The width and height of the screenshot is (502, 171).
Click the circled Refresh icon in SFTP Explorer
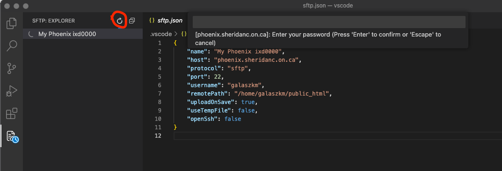pos(119,21)
